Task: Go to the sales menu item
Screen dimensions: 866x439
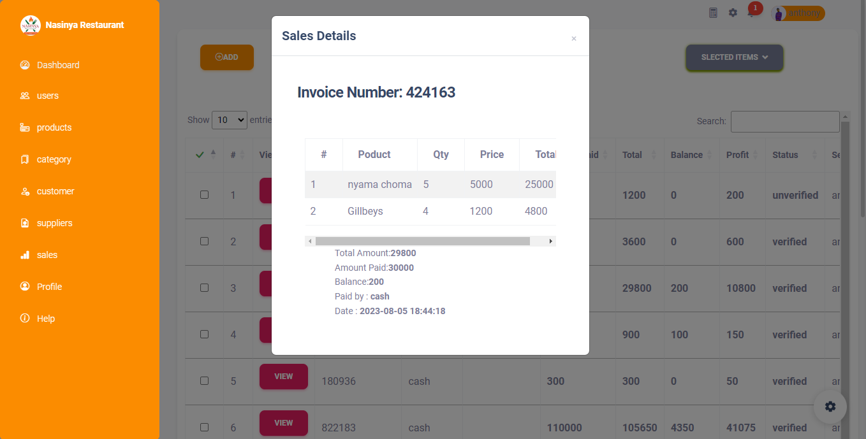Action: coord(47,255)
